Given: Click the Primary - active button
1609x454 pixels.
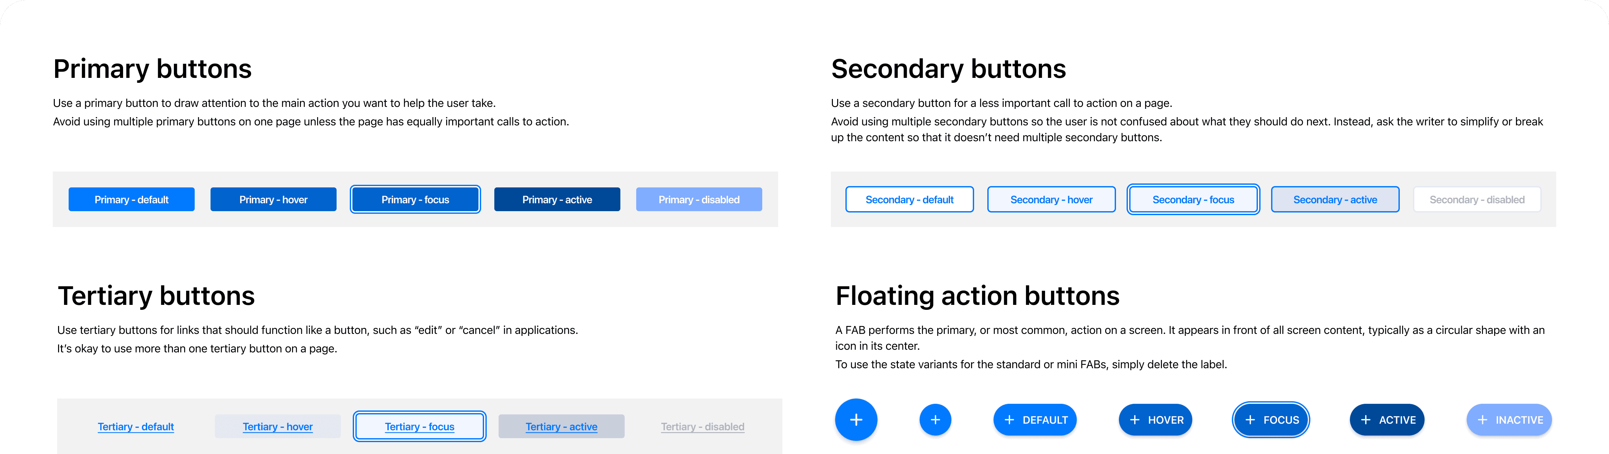Looking at the screenshot, I should point(557,199).
